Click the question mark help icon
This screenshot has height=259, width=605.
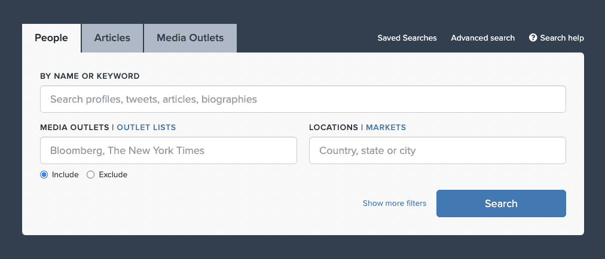[x=533, y=38]
